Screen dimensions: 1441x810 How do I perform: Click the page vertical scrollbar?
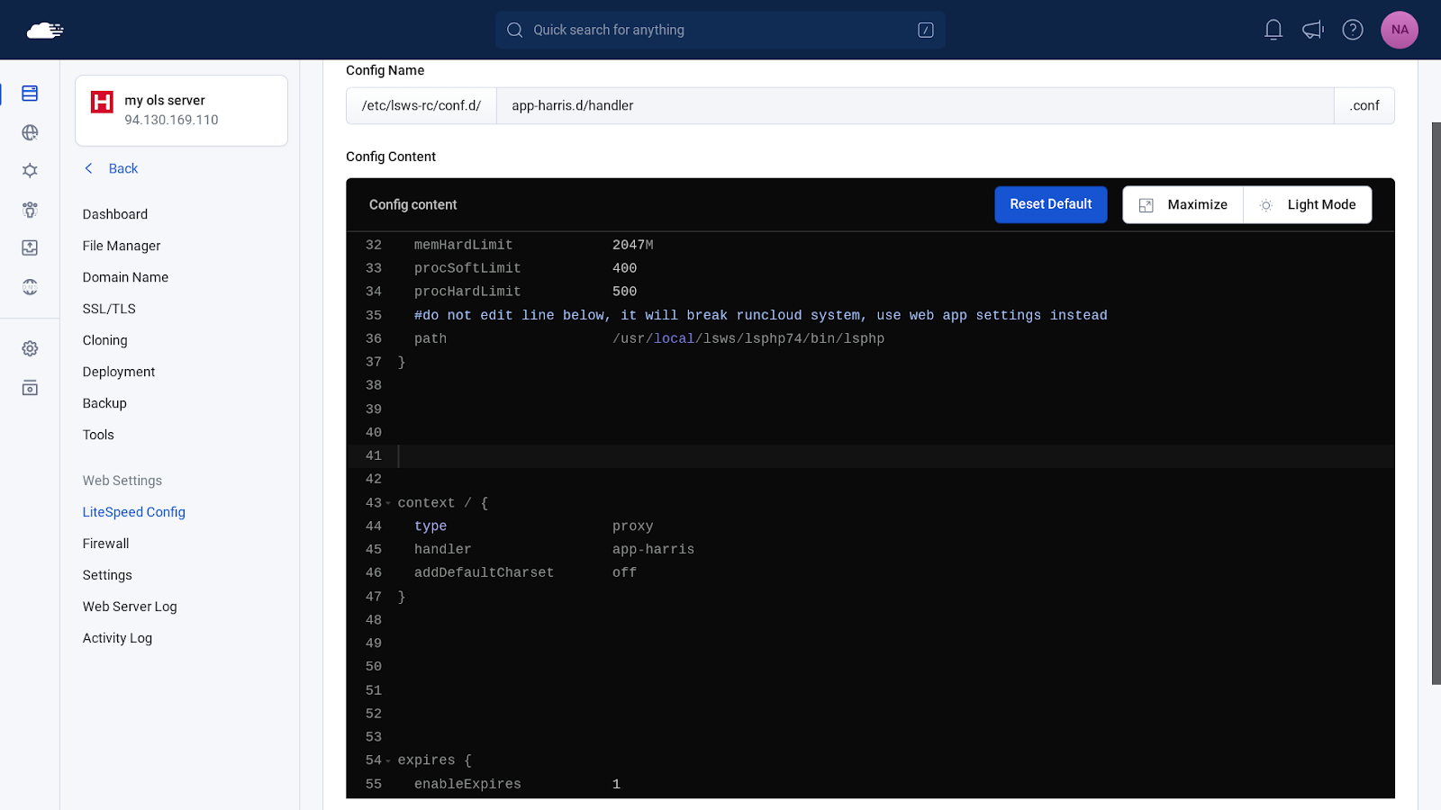click(x=1436, y=403)
